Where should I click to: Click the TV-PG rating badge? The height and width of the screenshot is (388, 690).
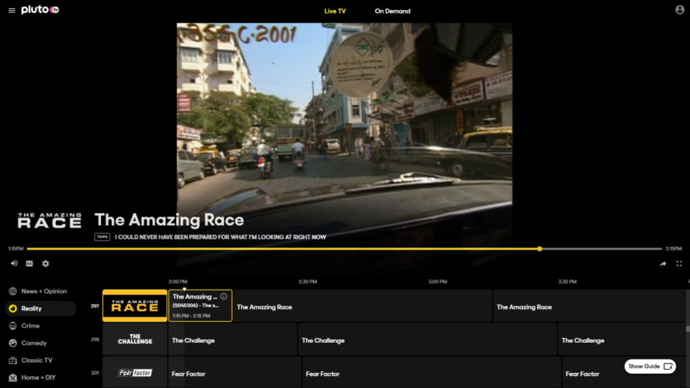(x=102, y=236)
